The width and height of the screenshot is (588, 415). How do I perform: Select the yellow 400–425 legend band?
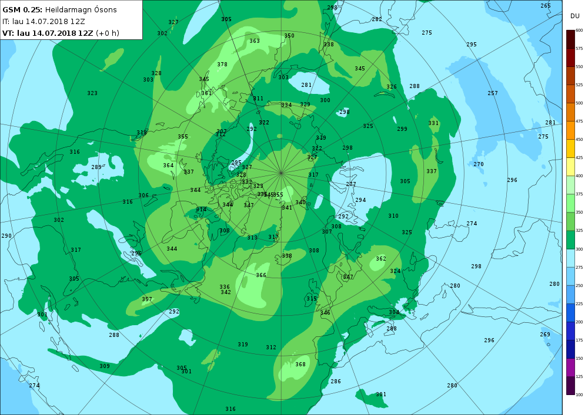(x=570, y=167)
